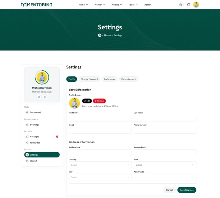Open the Country select dropdown
220x198 pixels.
tap(100, 165)
